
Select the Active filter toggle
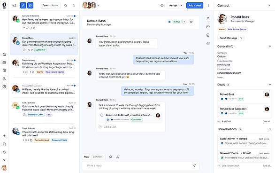point(54,6)
